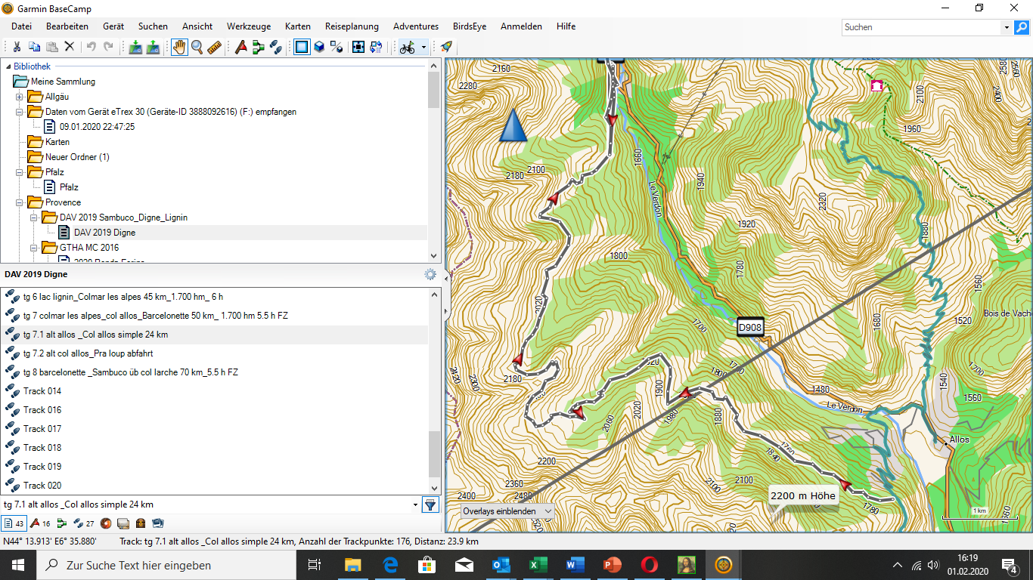Collapse the Provence folder node

point(20,202)
